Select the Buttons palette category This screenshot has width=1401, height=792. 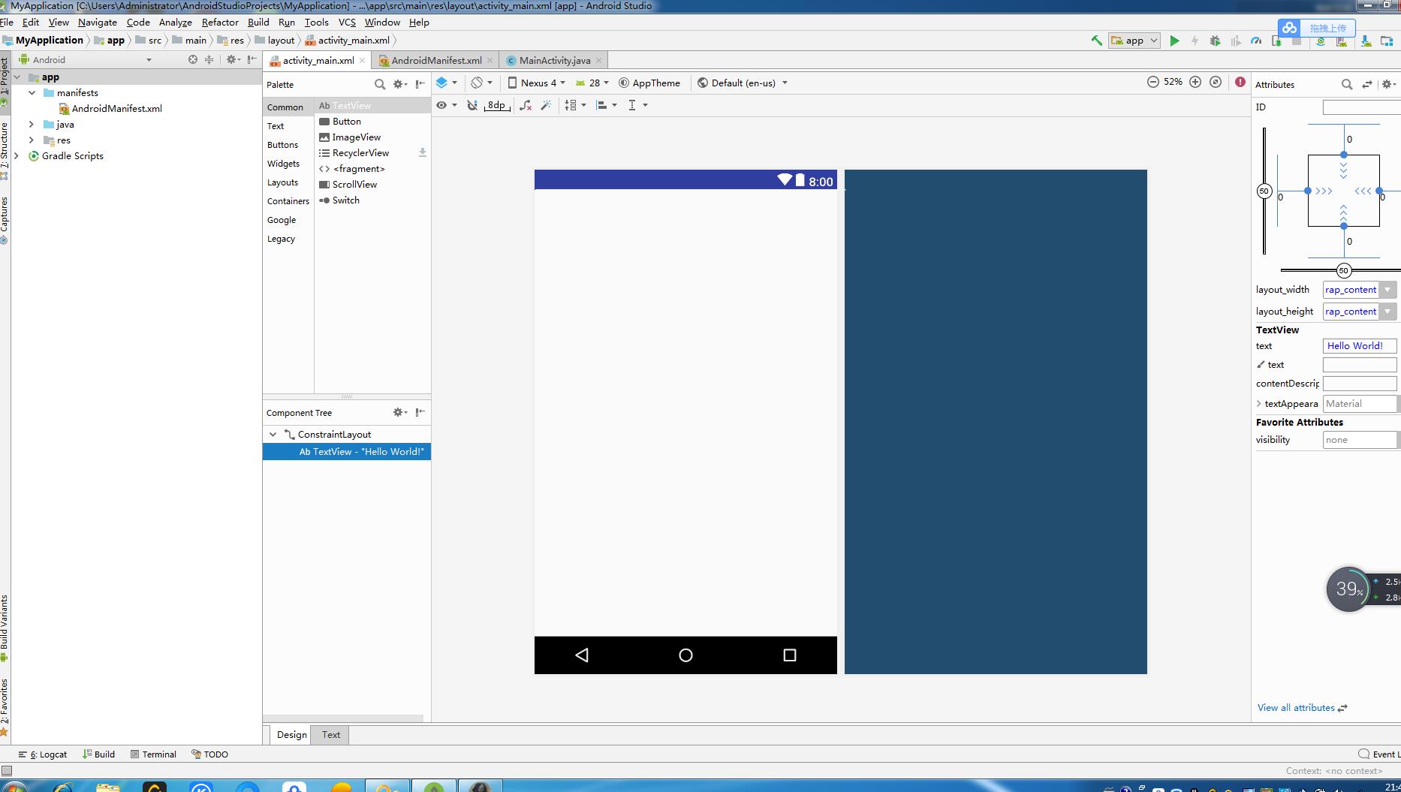(x=282, y=145)
